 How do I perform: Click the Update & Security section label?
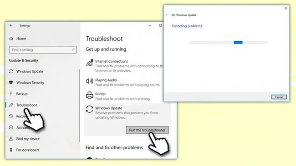tap(24, 60)
